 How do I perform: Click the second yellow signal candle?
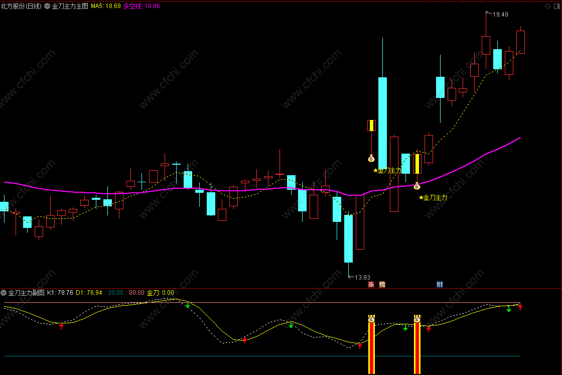pyautogui.click(x=417, y=164)
